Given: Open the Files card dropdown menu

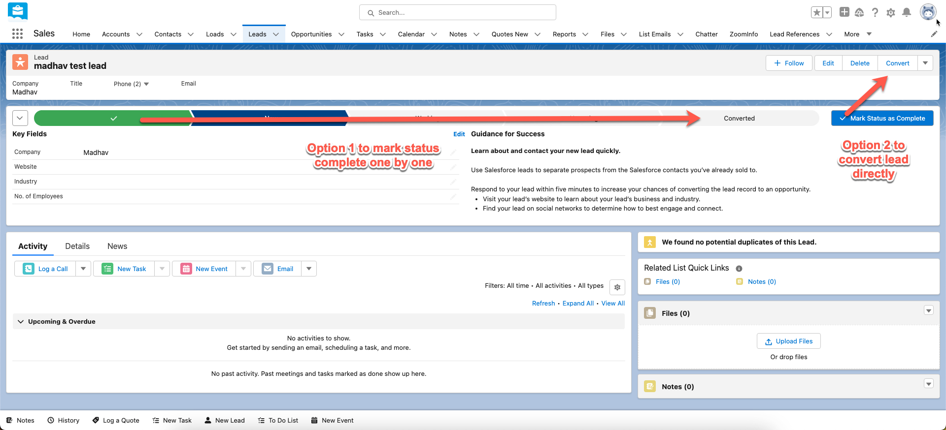Looking at the screenshot, I should pyautogui.click(x=929, y=310).
